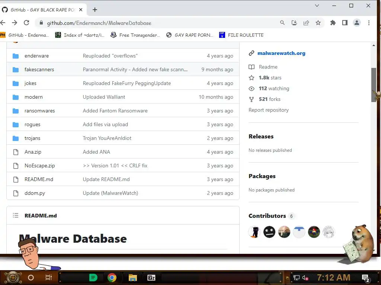
Task: Open the Chrome profile avatar
Action: click(x=357, y=23)
